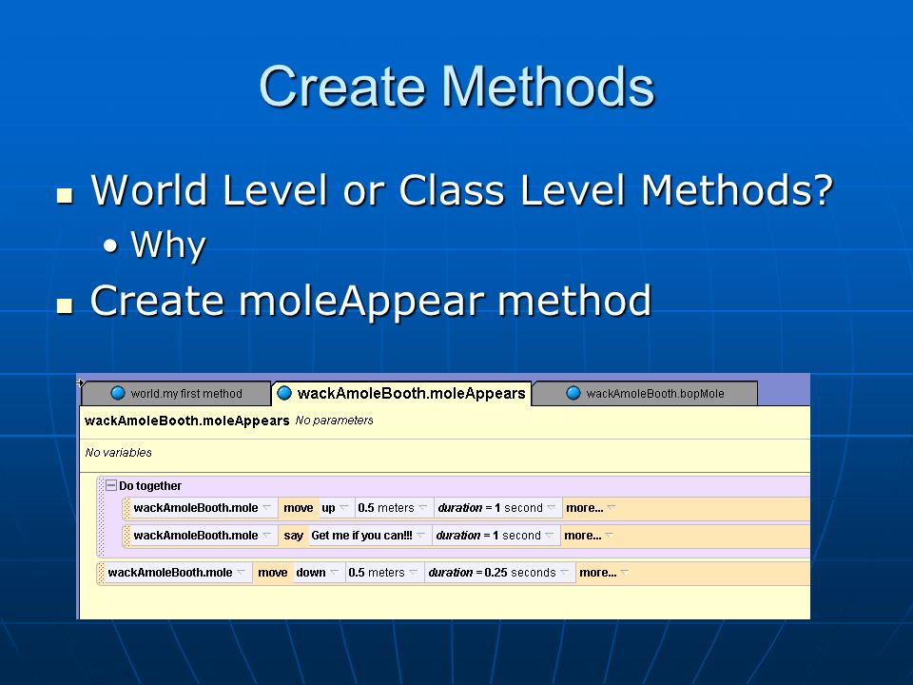
Task: Open more... dropdown in move up row
Action: (591, 508)
